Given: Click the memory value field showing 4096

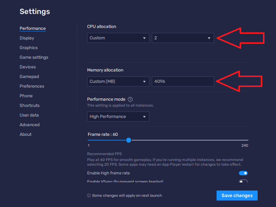Looking at the screenshot, I should click(183, 81).
